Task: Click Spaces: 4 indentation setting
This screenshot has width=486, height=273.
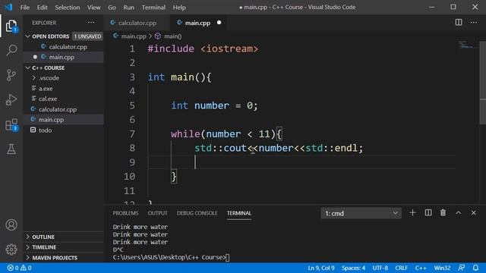Action: click(x=353, y=268)
